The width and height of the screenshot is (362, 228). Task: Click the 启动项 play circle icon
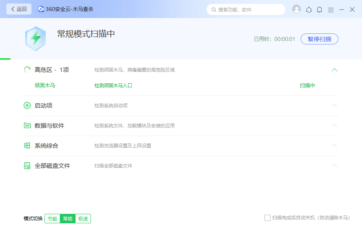point(27,105)
